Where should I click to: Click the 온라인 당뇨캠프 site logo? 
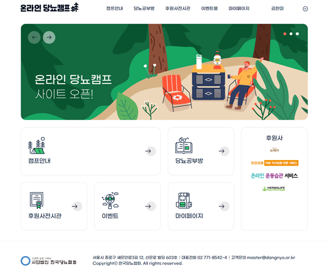tap(50, 8)
